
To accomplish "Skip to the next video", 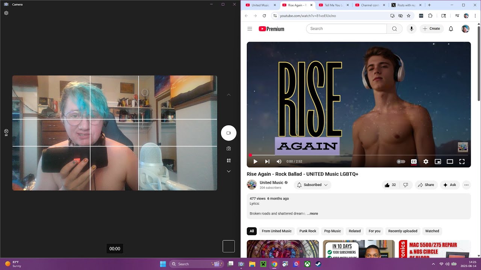I will click(x=267, y=162).
